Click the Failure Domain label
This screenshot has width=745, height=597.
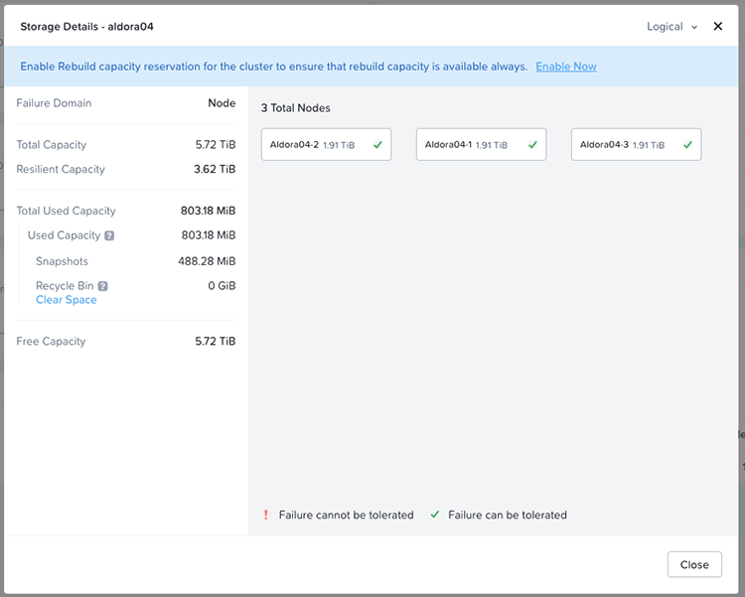(x=54, y=103)
